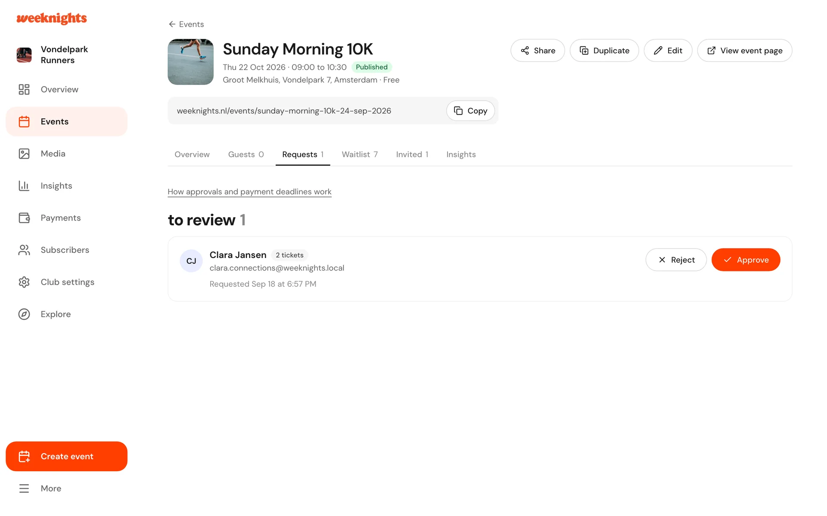Open View event page external link
Screen dimensions: 827x516
[744, 51]
